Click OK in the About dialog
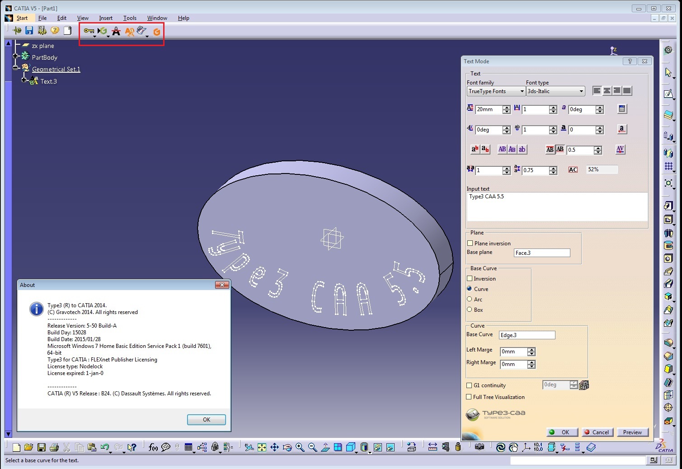 pyautogui.click(x=207, y=420)
